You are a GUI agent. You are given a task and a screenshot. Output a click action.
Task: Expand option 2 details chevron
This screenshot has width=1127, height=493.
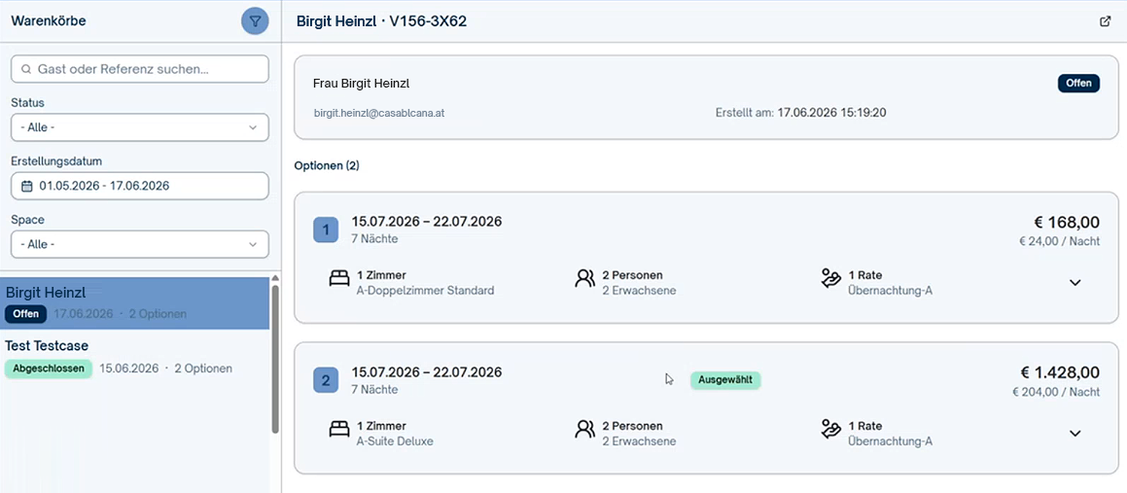click(x=1075, y=434)
